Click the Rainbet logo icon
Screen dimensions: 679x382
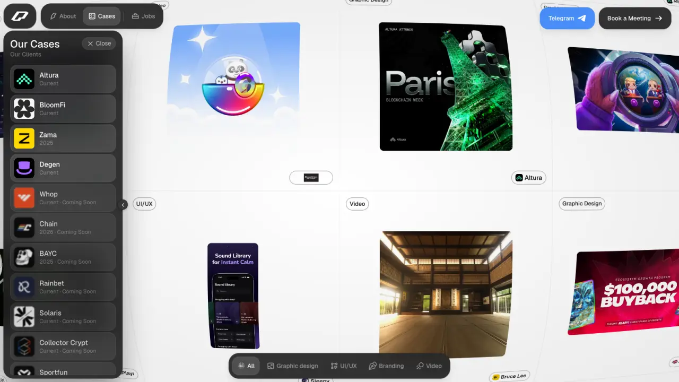tap(24, 287)
